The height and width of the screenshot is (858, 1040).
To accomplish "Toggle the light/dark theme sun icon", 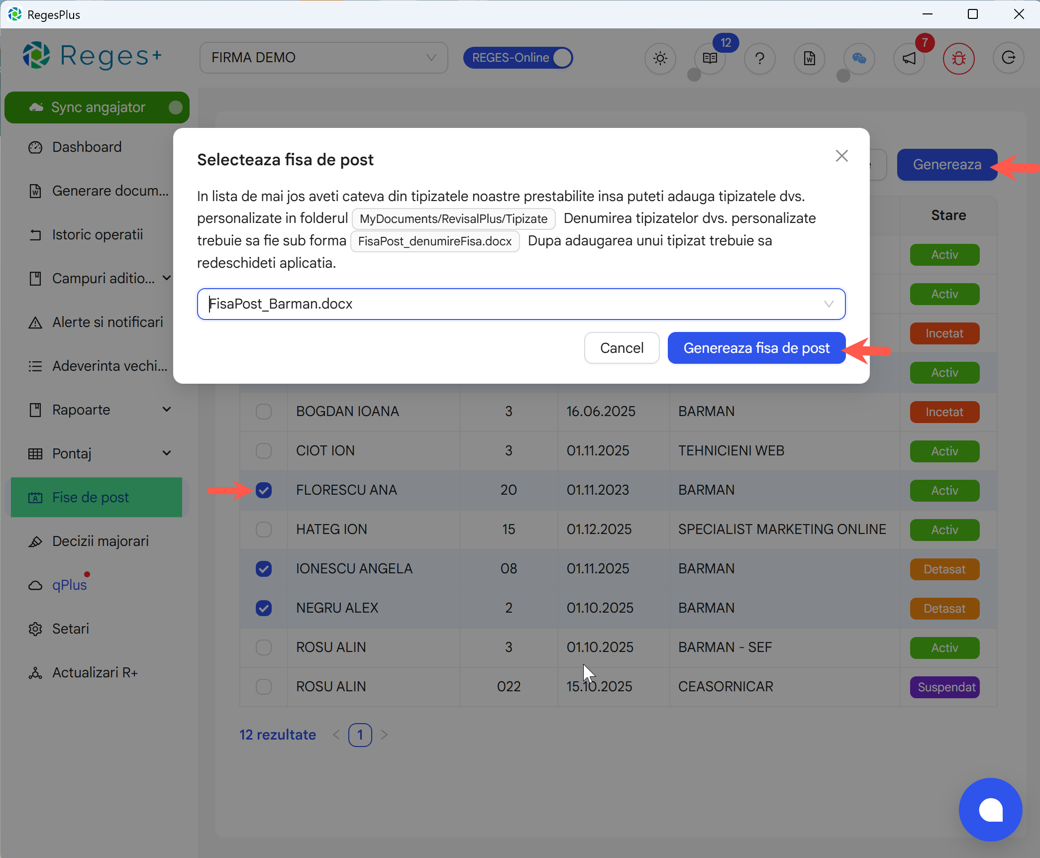I will pyautogui.click(x=660, y=58).
